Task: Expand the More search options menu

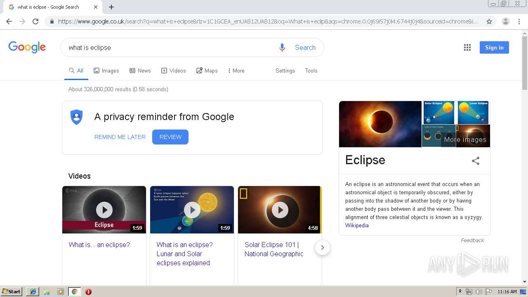Action: click(236, 71)
